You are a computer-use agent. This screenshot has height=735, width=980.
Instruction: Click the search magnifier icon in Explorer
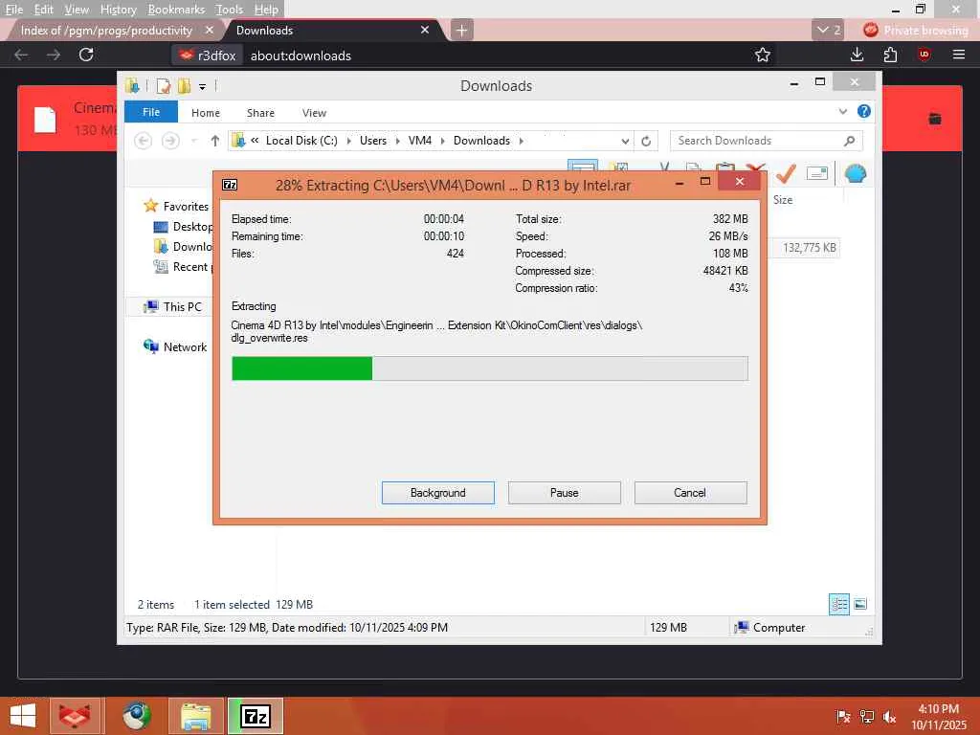(849, 141)
